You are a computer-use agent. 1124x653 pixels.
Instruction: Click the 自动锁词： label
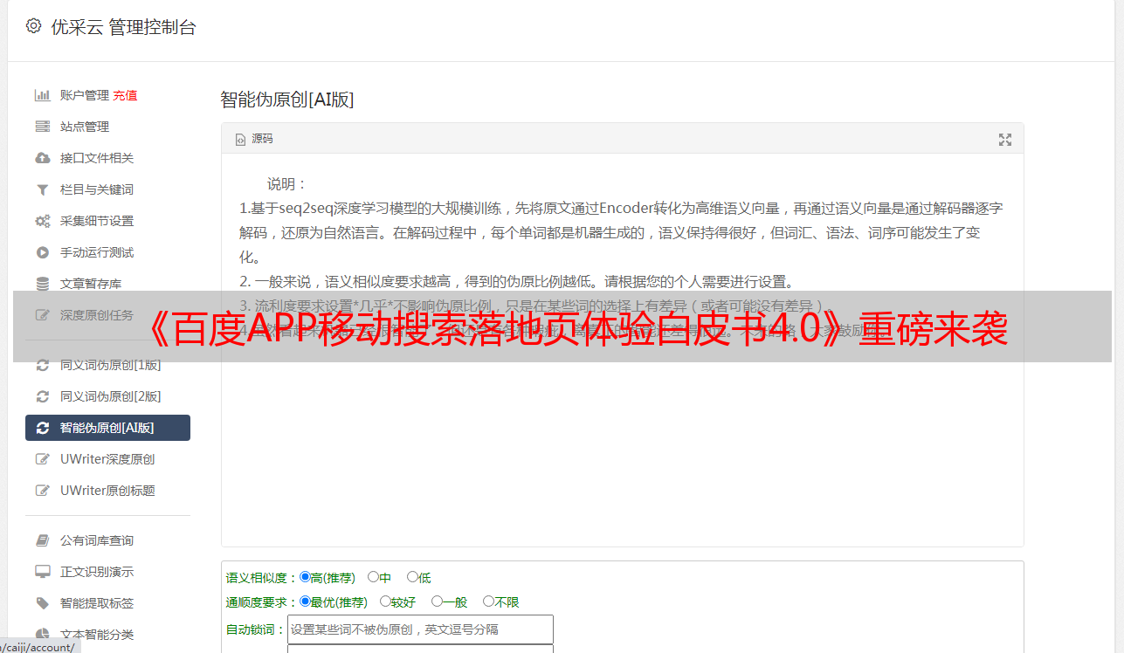click(256, 630)
